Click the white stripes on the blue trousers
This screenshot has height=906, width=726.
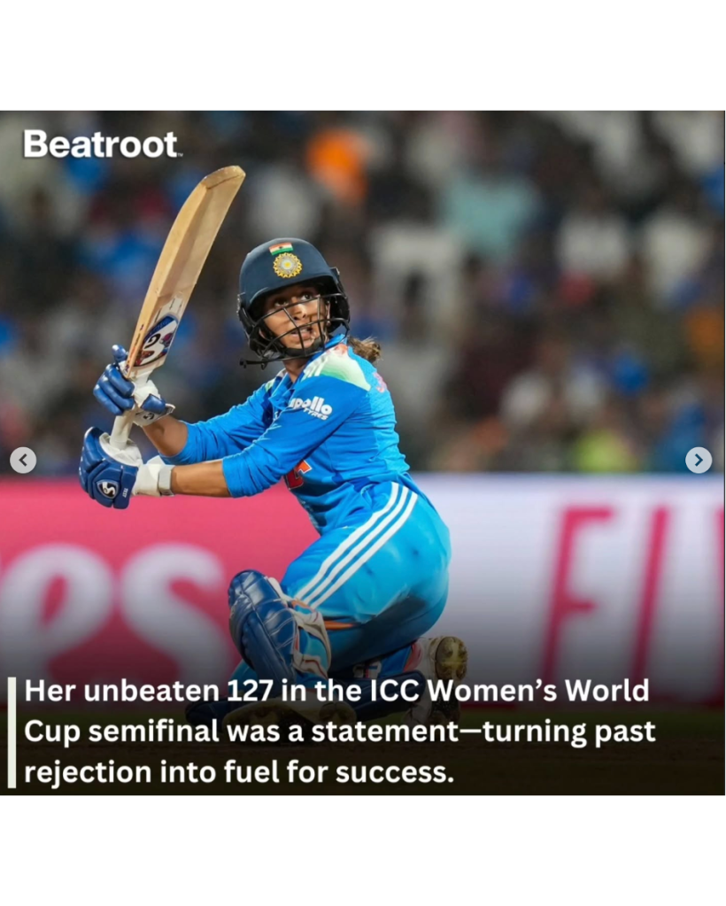click(x=358, y=543)
